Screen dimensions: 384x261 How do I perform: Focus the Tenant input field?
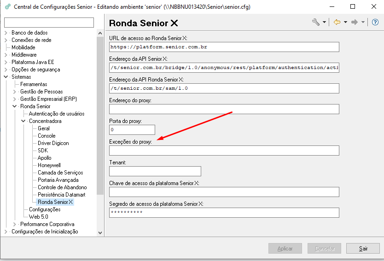coord(155,171)
